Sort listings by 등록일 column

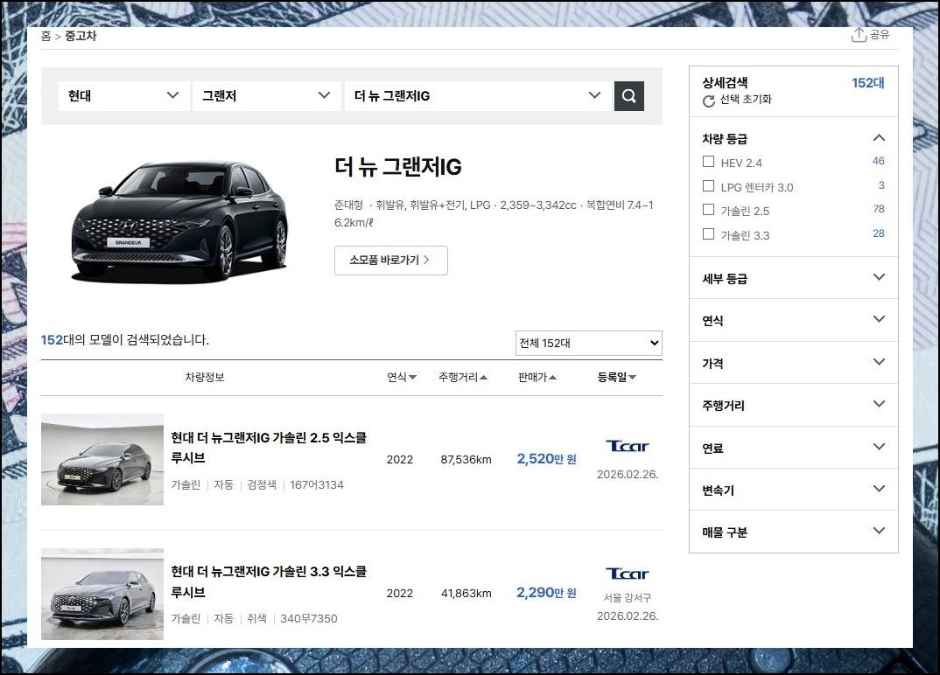pyautogui.click(x=617, y=378)
